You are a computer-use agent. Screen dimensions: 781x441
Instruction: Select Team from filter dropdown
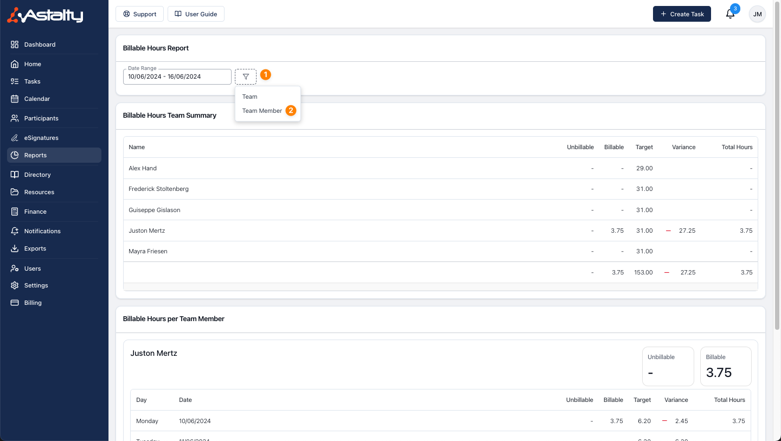[x=250, y=97]
